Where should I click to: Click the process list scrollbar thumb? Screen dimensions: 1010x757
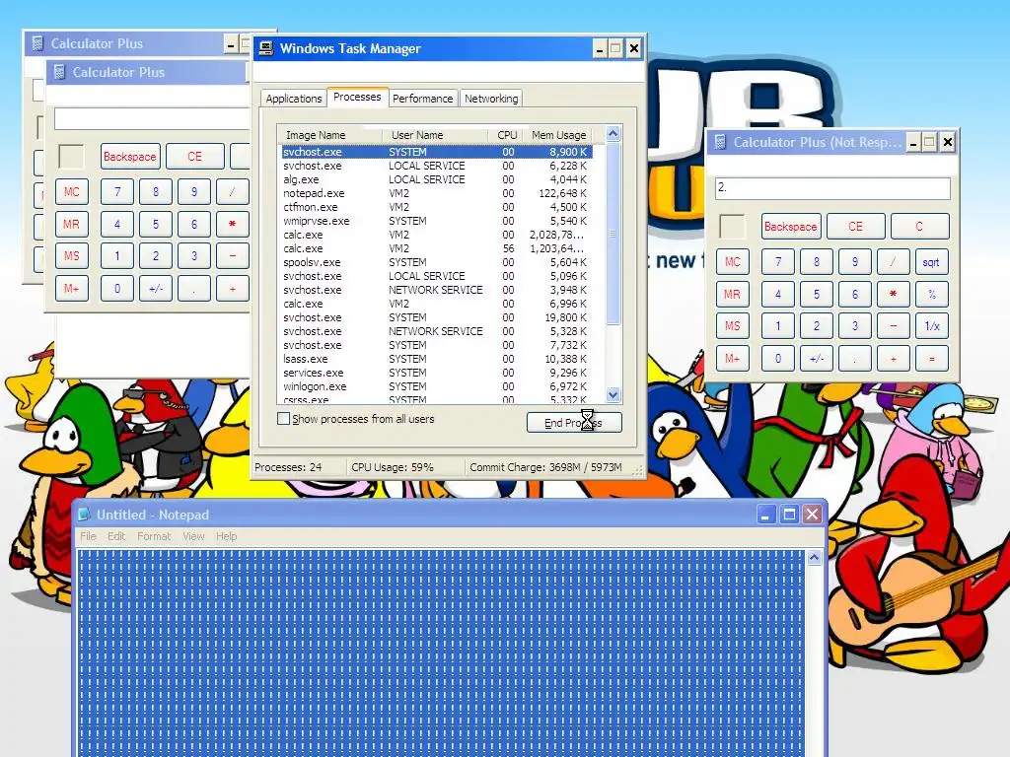click(x=613, y=234)
